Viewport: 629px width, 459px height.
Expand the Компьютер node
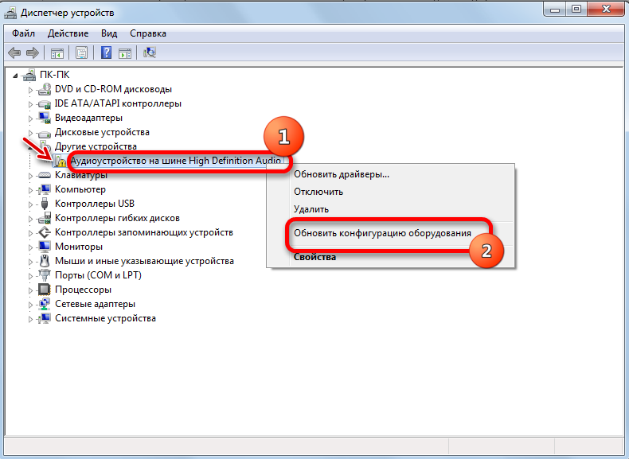(30, 190)
